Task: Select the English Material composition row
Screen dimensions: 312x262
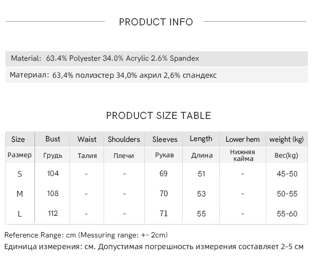Action: 156,59
